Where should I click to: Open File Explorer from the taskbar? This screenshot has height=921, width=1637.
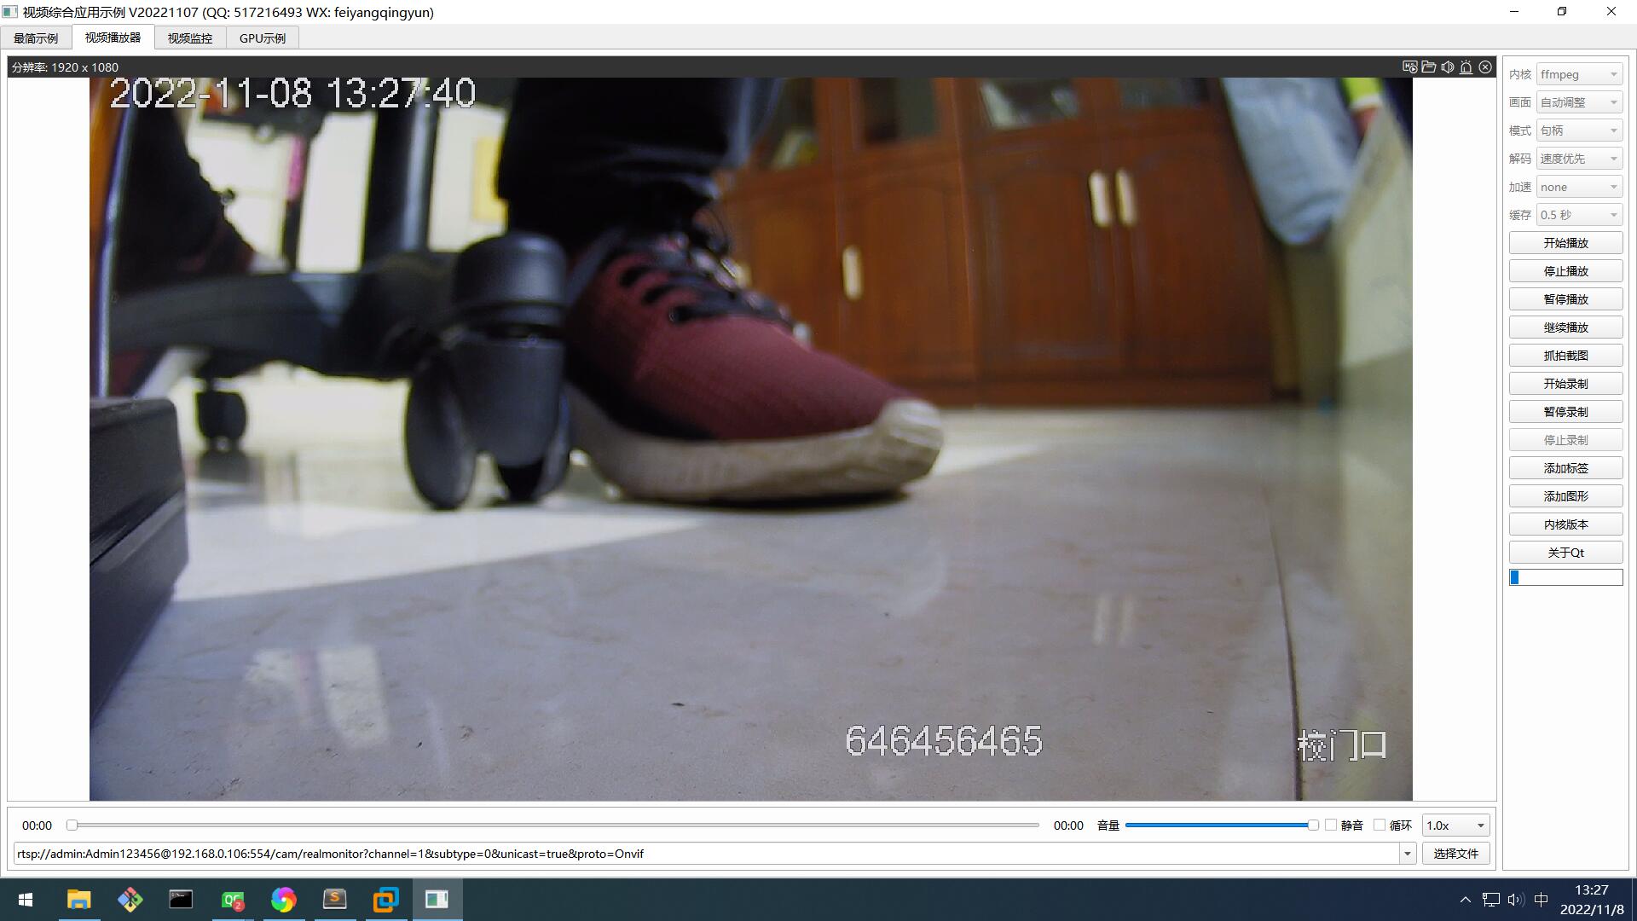coord(78,900)
